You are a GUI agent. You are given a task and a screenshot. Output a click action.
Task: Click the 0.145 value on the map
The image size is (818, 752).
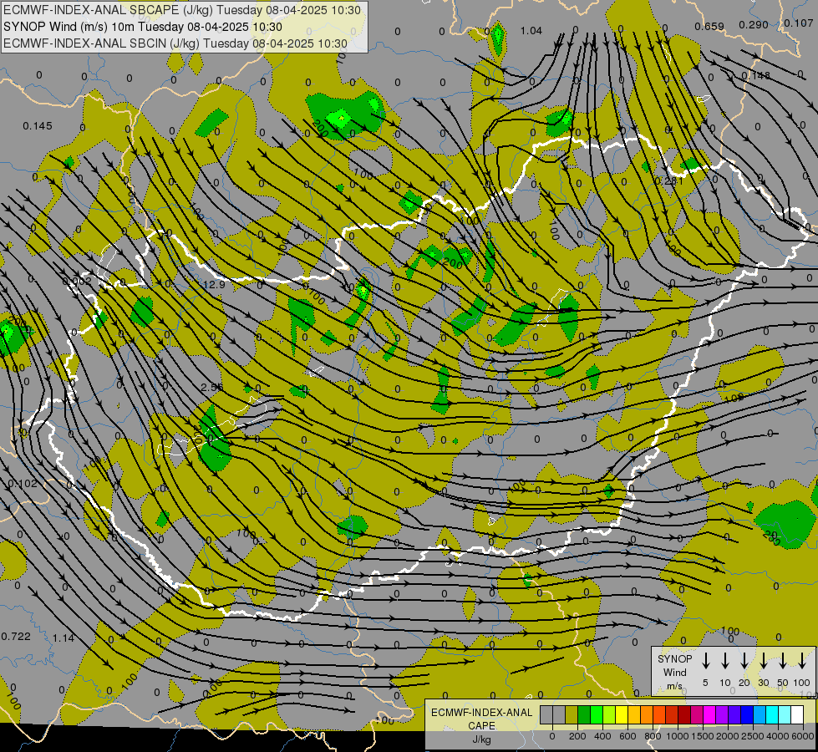tap(38, 126)
